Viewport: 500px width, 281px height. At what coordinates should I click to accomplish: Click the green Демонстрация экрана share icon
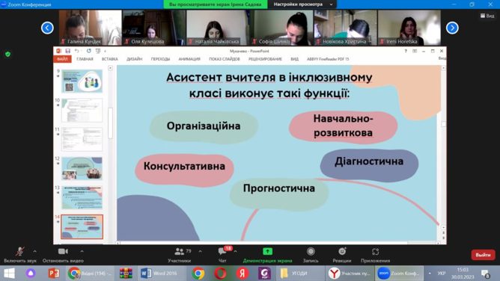(x=267, y=251)
